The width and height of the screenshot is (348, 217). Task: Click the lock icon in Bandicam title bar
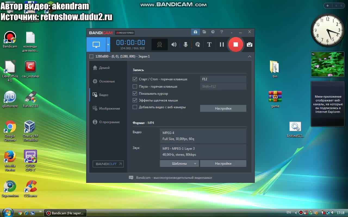pyautogui.click(x=195, y=32)
